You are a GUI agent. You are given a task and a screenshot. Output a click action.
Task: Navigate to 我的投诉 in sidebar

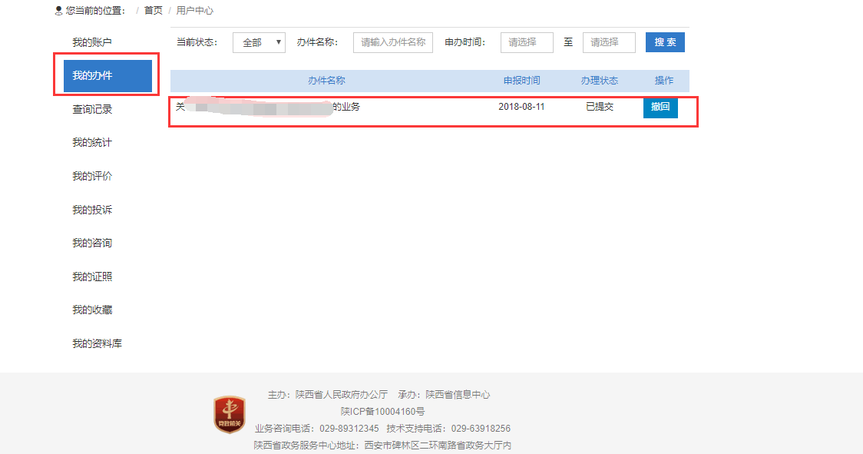click(x=92, y=210)
